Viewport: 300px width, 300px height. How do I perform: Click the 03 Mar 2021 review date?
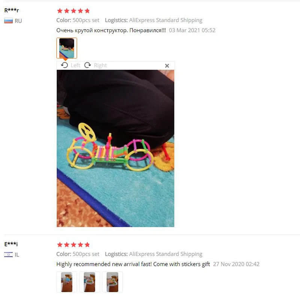[x=192, y=30]
